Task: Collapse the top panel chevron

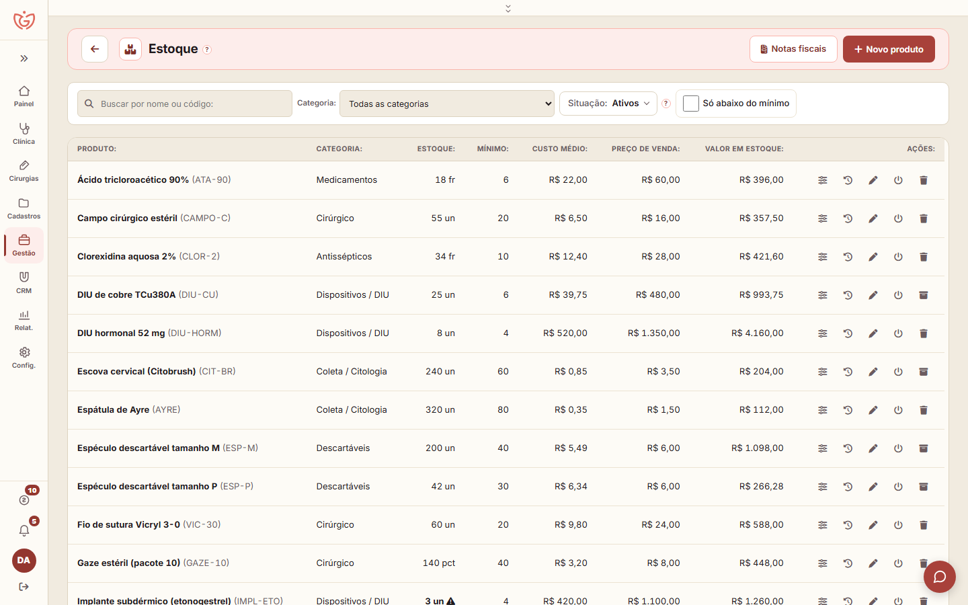Action: click(508, 8)
